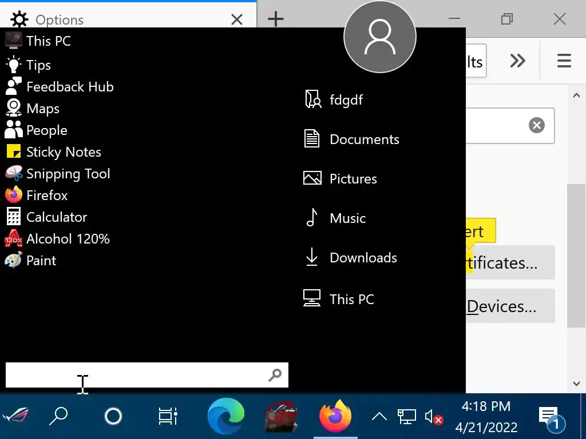
Task: Click the magnifier in the start search box
Action: [275, 375]
